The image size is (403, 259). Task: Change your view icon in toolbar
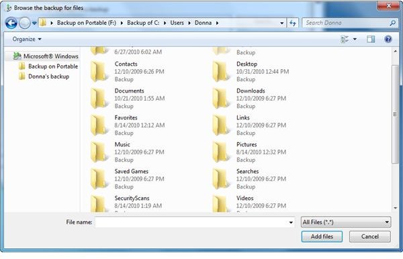(x=345, y=40)
